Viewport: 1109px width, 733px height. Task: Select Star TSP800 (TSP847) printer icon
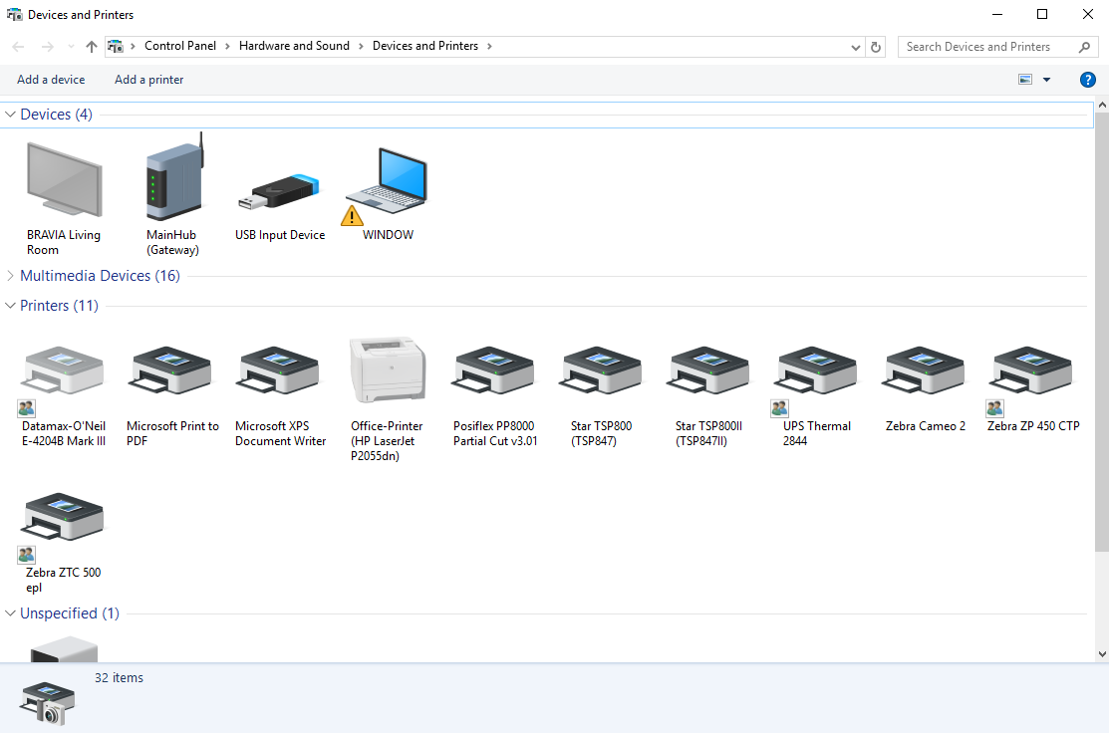tap(601, 368)
